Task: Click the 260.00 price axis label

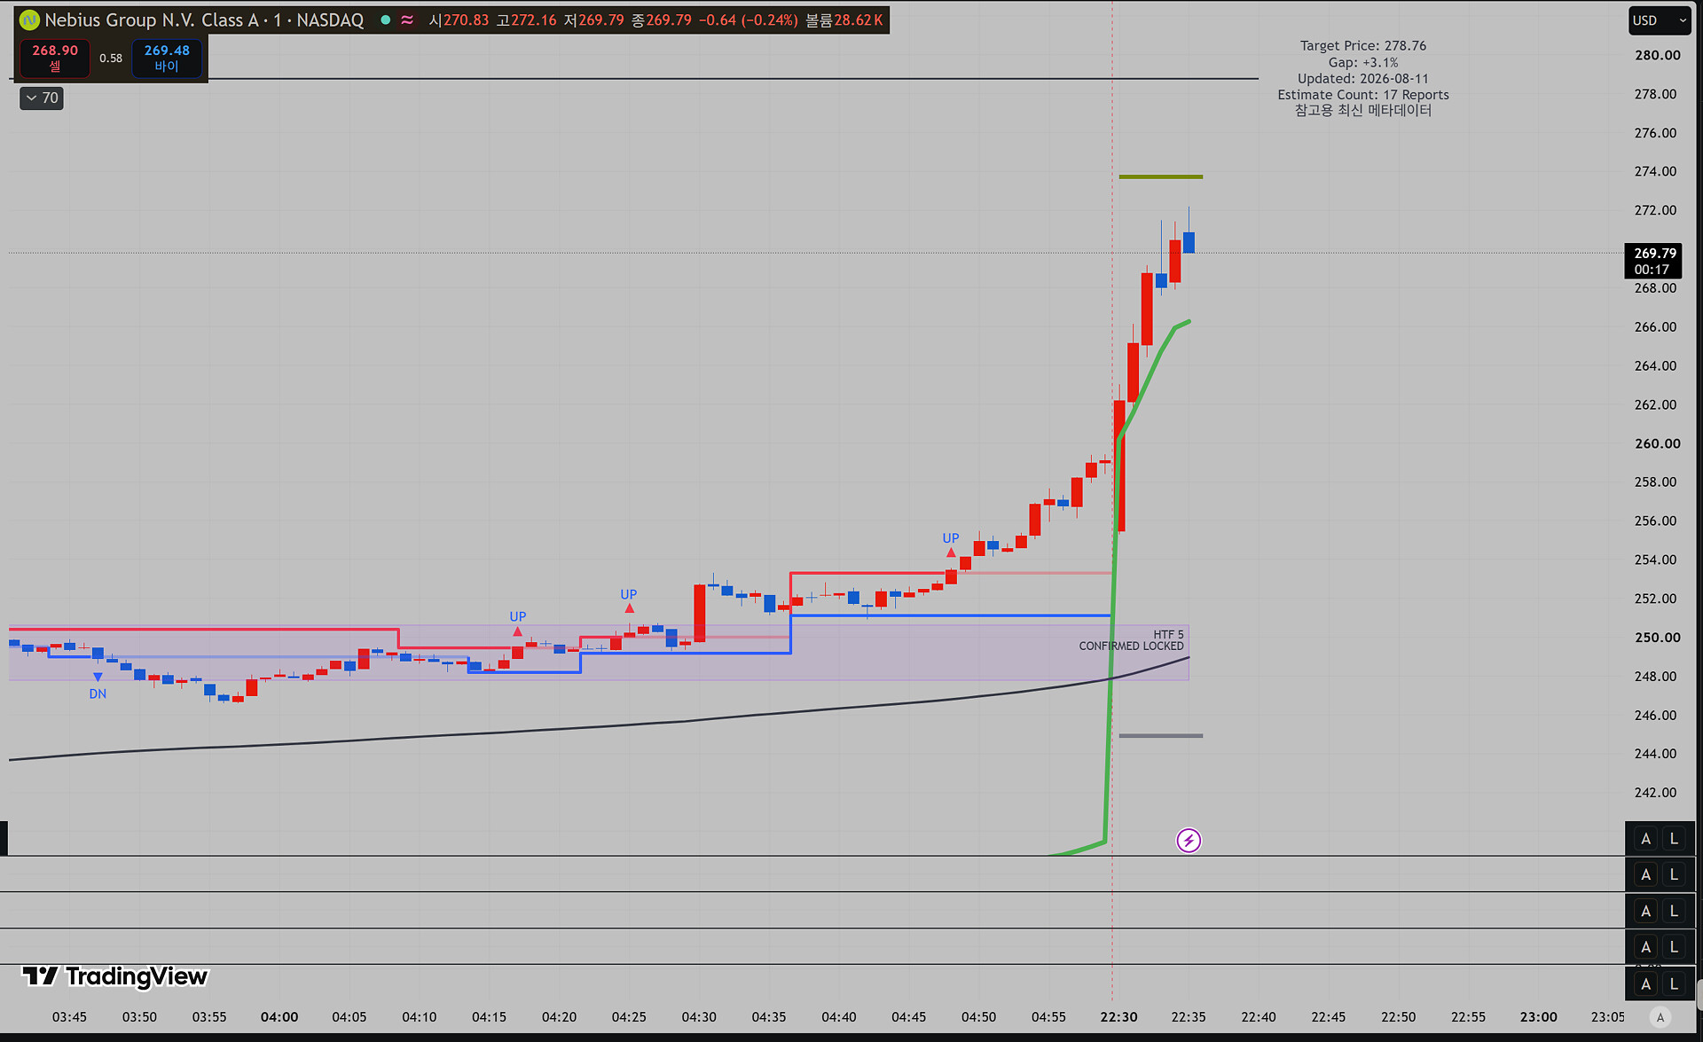Action: [x=1657, y=443]
